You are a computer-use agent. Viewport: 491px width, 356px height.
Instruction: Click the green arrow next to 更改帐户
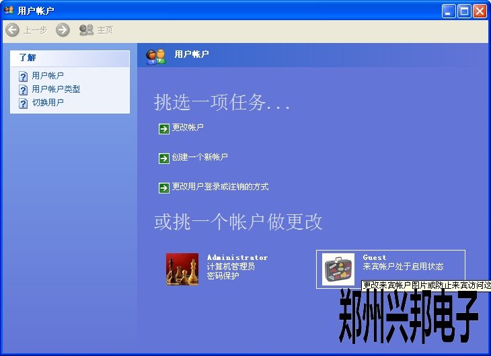tap(164, 128)
